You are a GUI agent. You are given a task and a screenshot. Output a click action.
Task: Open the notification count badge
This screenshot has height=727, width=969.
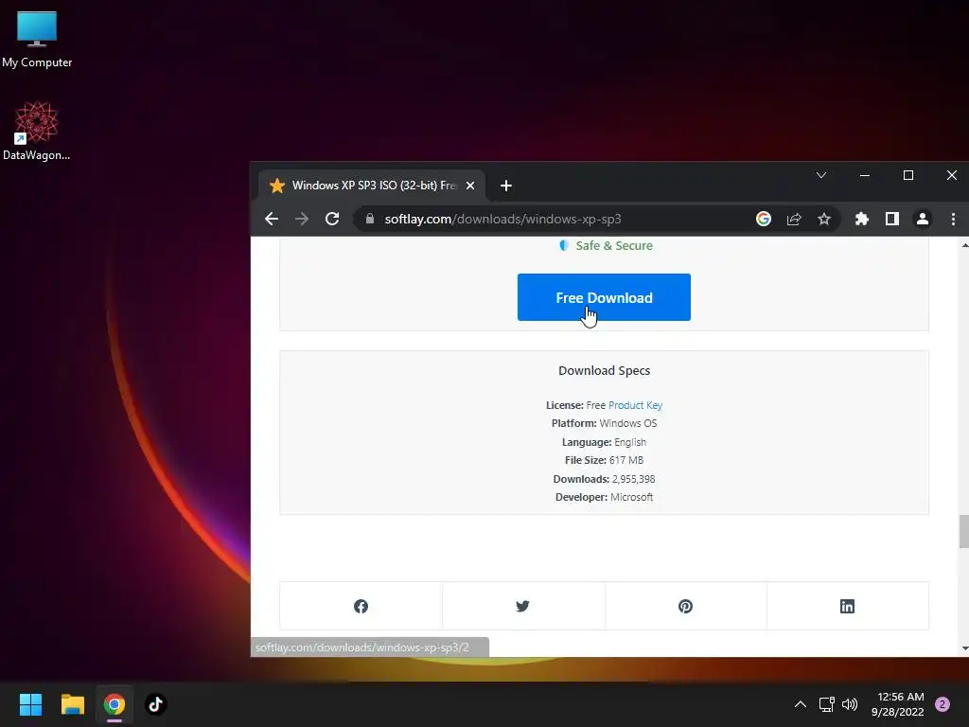[943, 704]
